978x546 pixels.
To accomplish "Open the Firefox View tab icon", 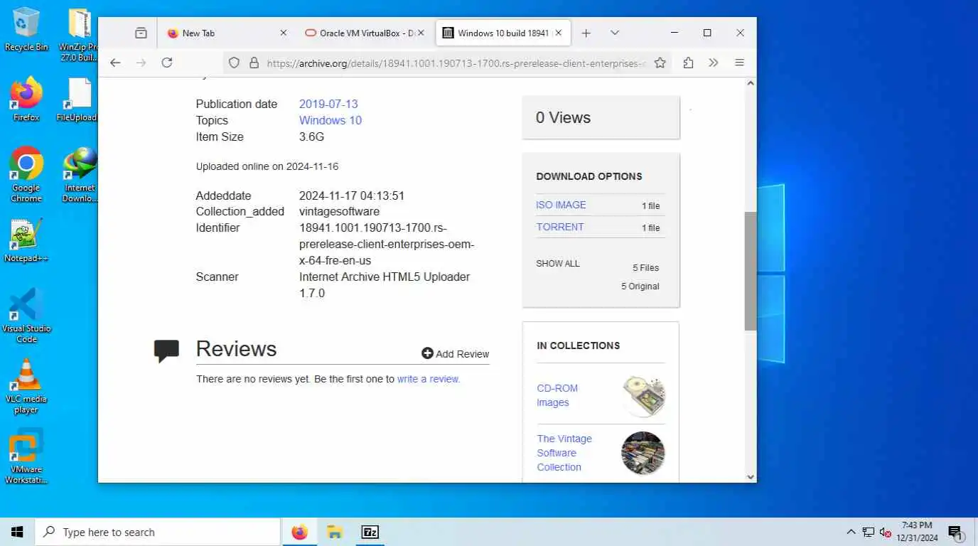I will 141,33.
